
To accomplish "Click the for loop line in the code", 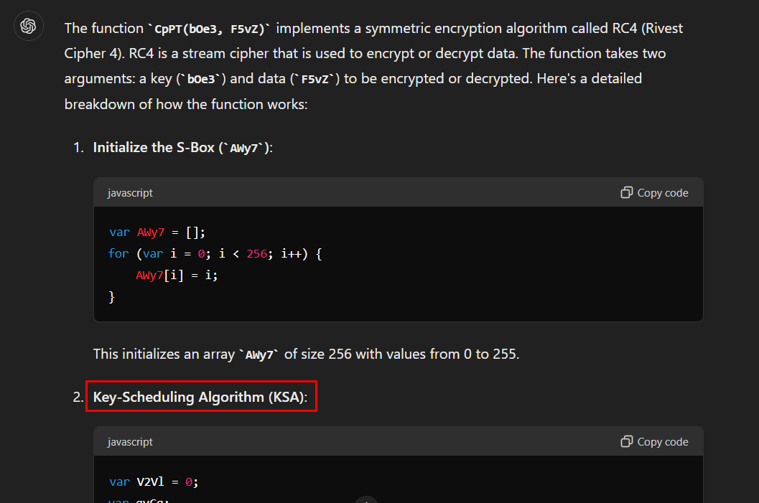I will [x=215, y=253].
